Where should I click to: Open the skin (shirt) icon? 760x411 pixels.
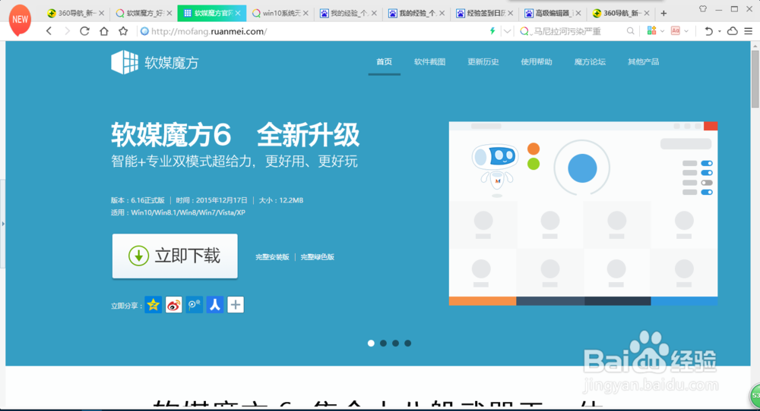click(703, 8)
